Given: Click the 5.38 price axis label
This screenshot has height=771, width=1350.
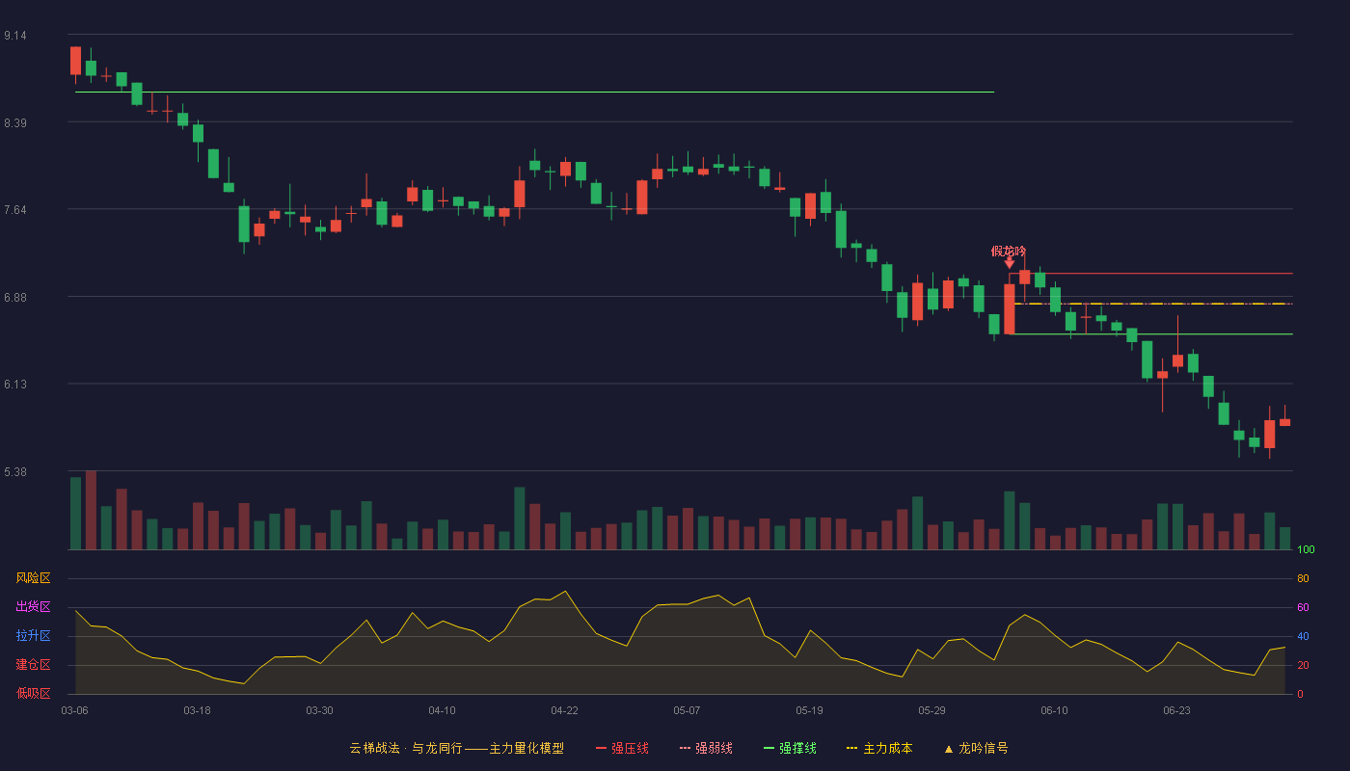Looking at the screenshot, I should tap(15, 472).
